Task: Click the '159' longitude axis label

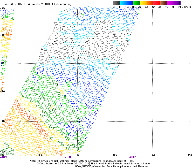Action: [115, 155]
